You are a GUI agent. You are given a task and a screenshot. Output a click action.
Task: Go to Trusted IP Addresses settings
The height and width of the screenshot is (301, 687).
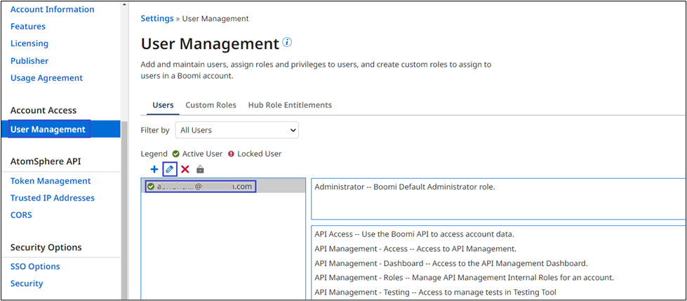click(53, 198)
